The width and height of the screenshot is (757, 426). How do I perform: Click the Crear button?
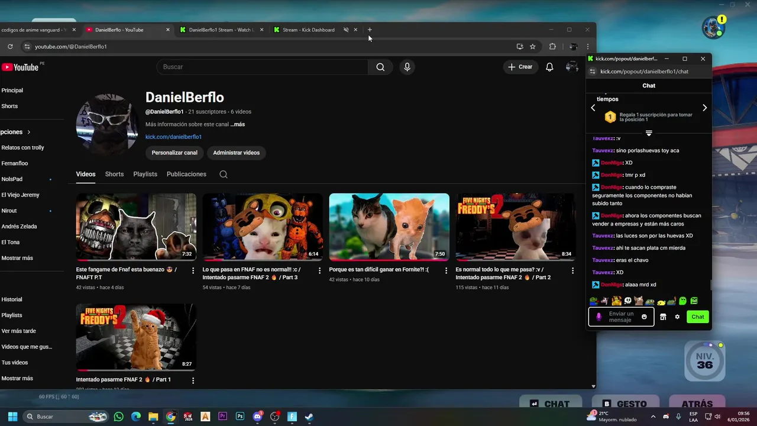520,67
